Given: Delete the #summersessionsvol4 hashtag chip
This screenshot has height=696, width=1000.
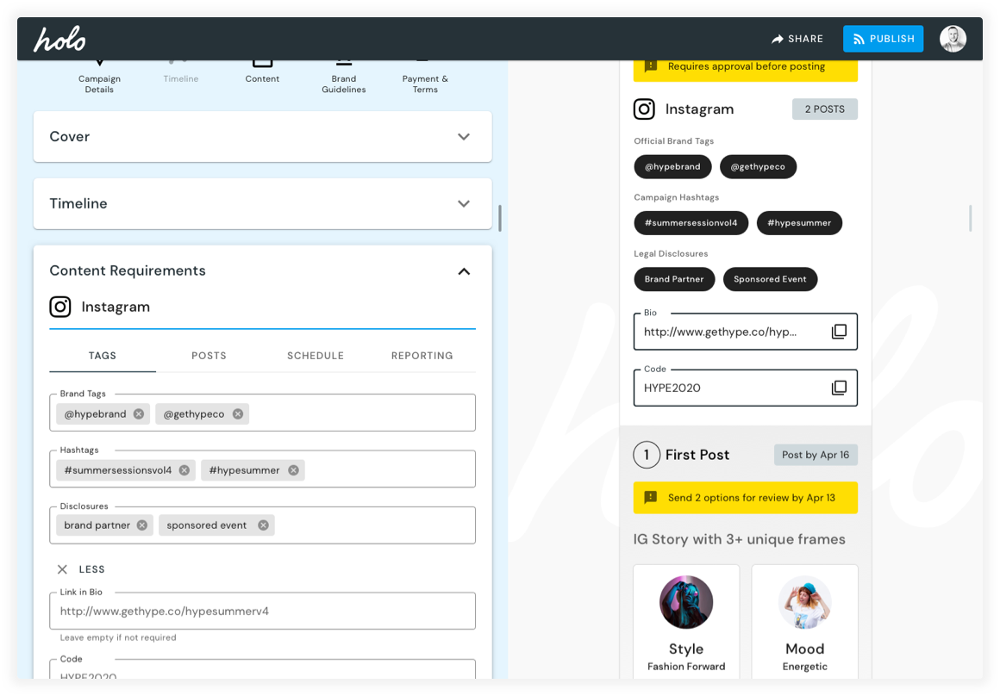Looking at the screenshot, I should 184,470.
